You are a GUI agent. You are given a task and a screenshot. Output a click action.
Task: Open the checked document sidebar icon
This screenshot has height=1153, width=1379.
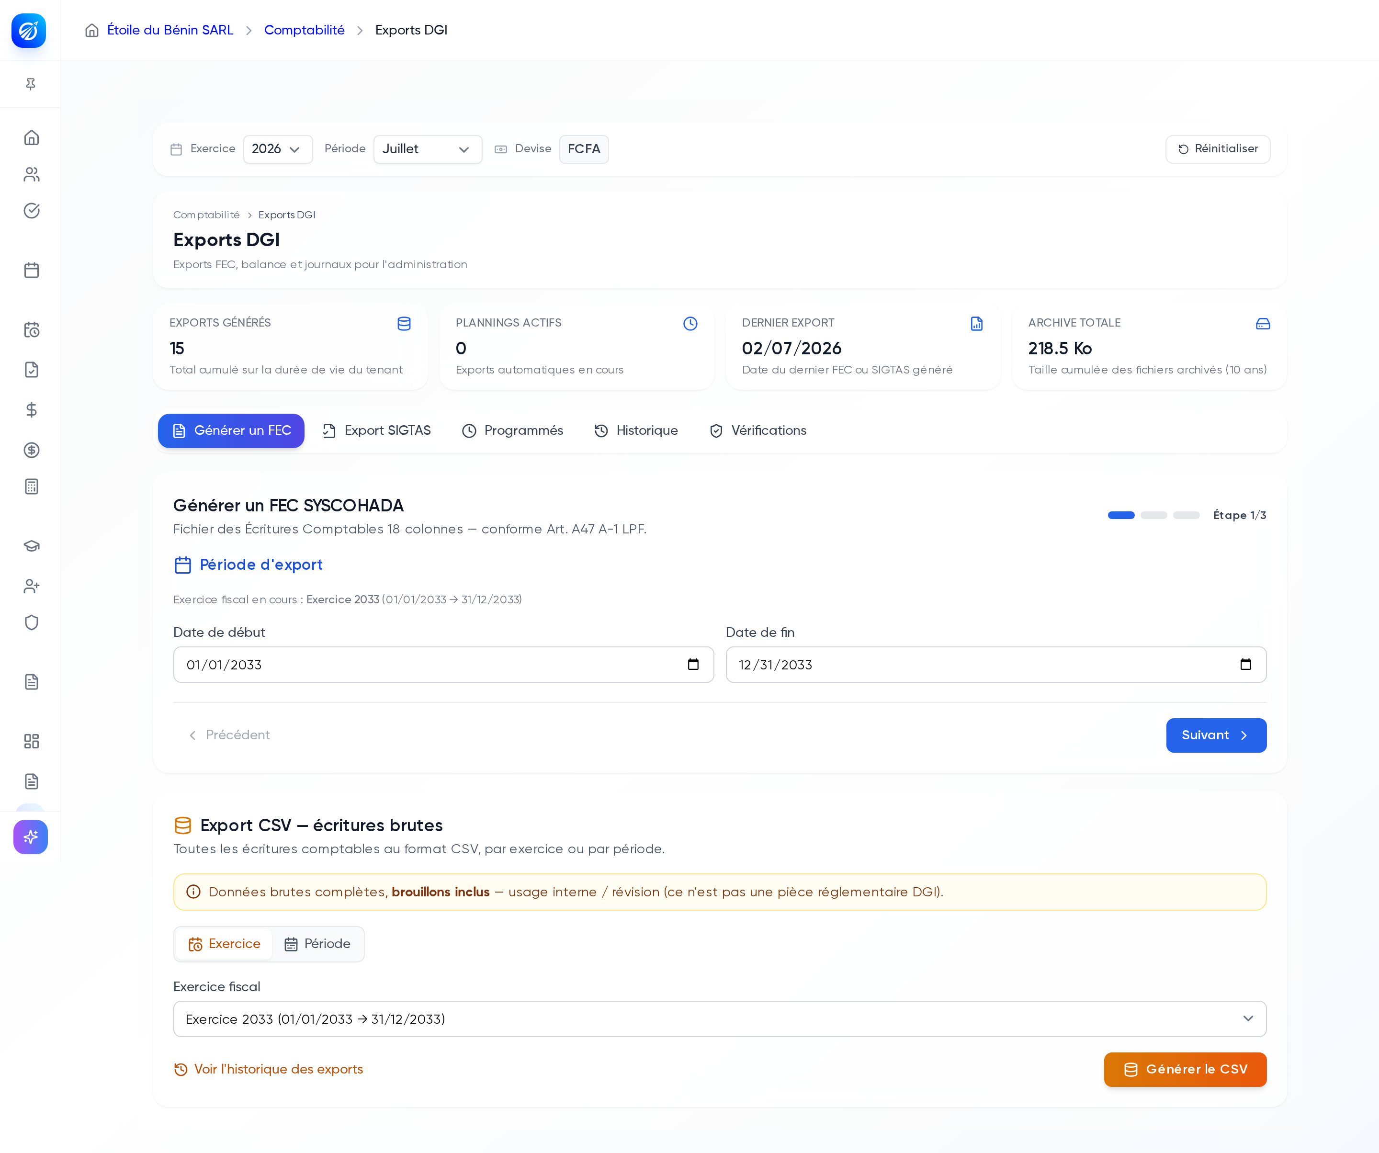(x=32, y=370)
